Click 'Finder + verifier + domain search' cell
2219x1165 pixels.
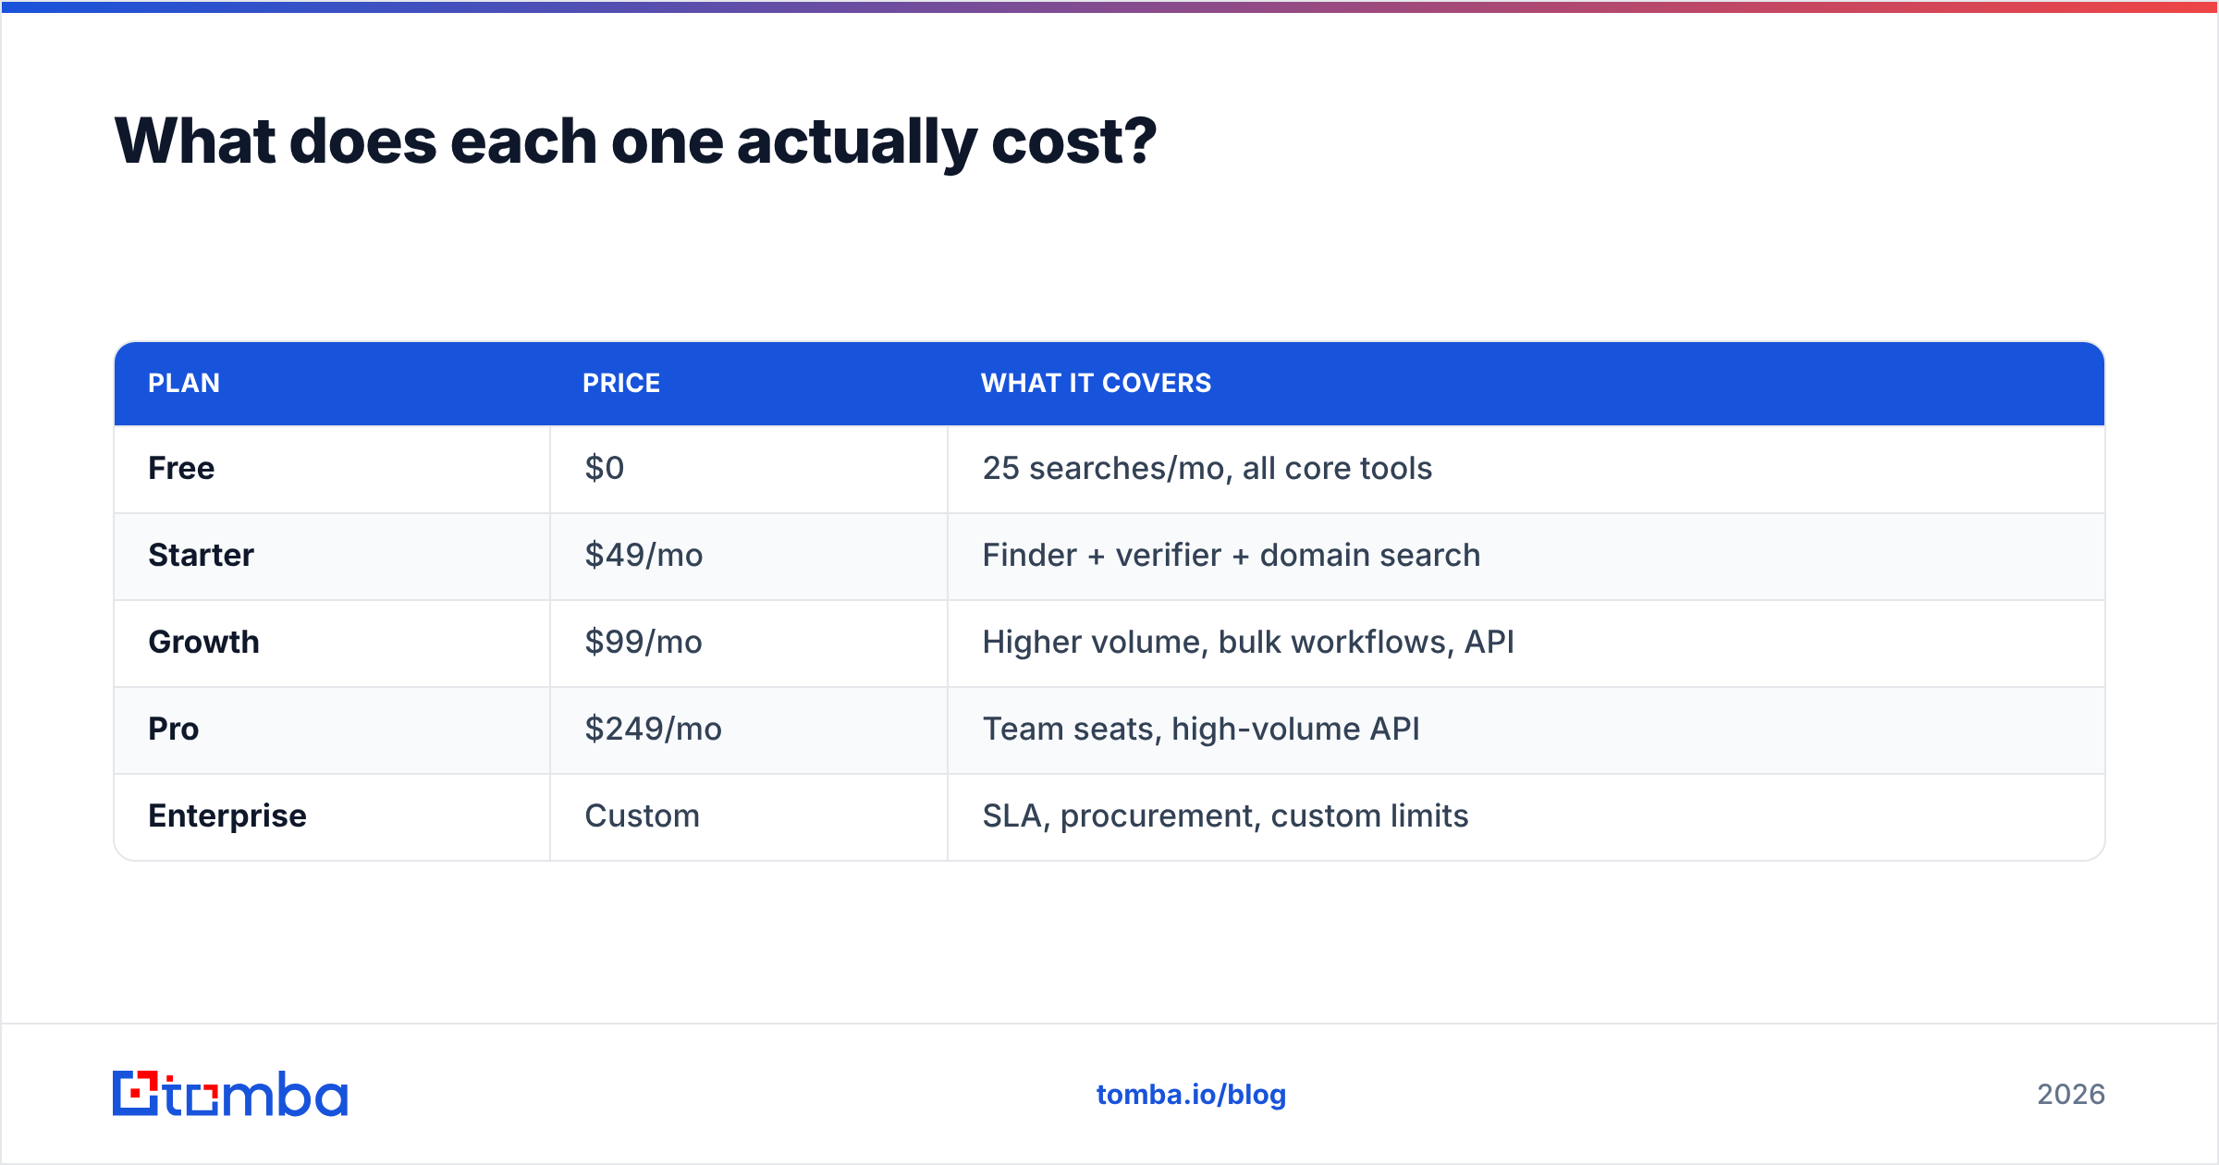tap(1526, 556)
